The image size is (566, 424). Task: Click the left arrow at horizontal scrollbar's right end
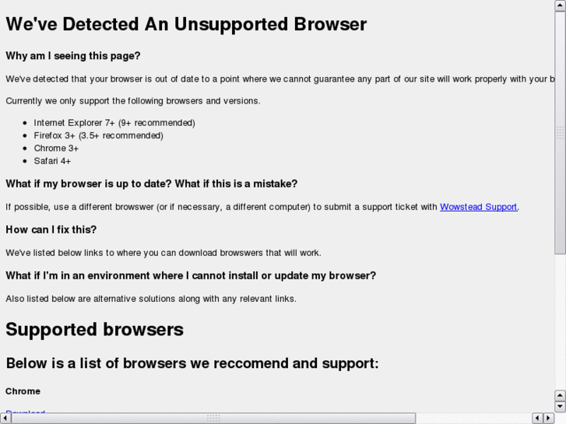tap(537, 419)
